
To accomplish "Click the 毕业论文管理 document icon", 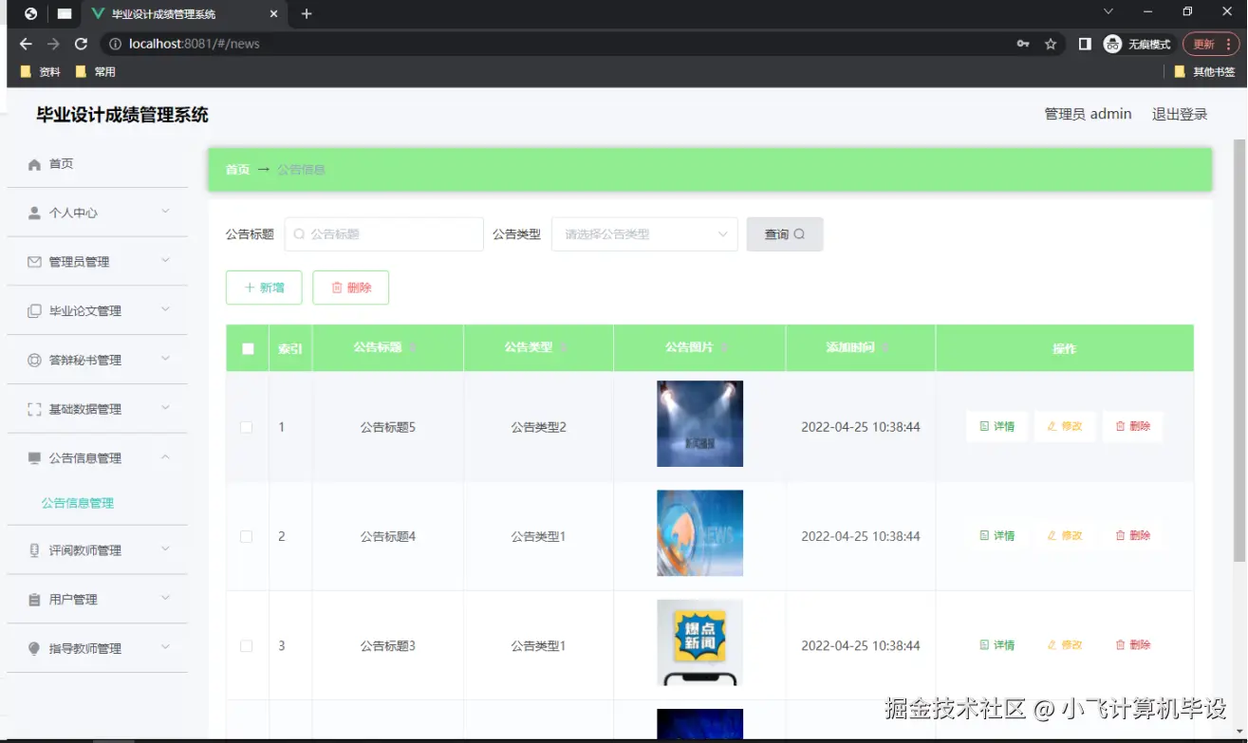I will [33, 310].
